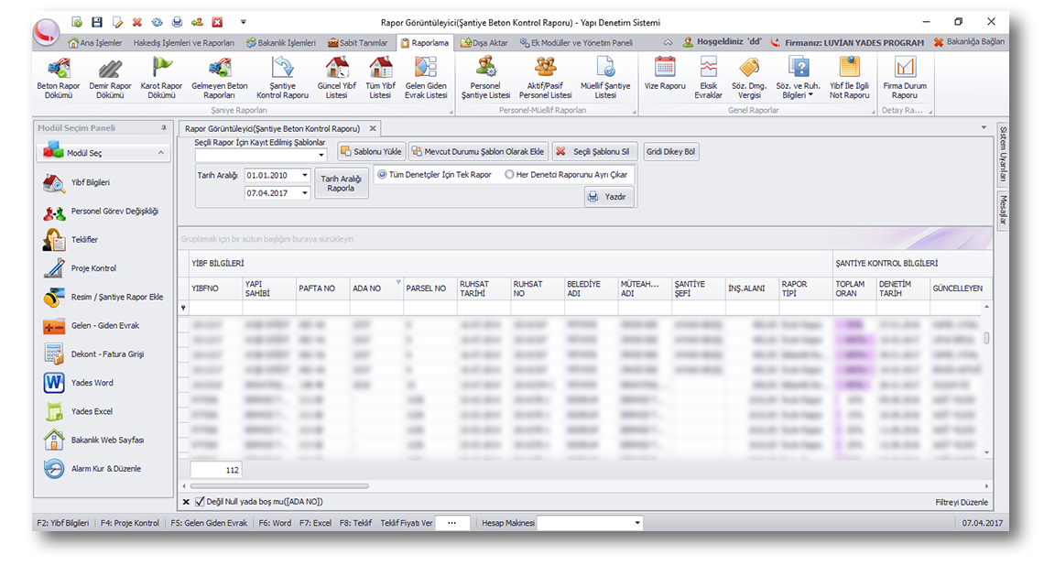
Task: Open the start date 01.01.2010 dropdown
Action: click(x=305, y=175)
